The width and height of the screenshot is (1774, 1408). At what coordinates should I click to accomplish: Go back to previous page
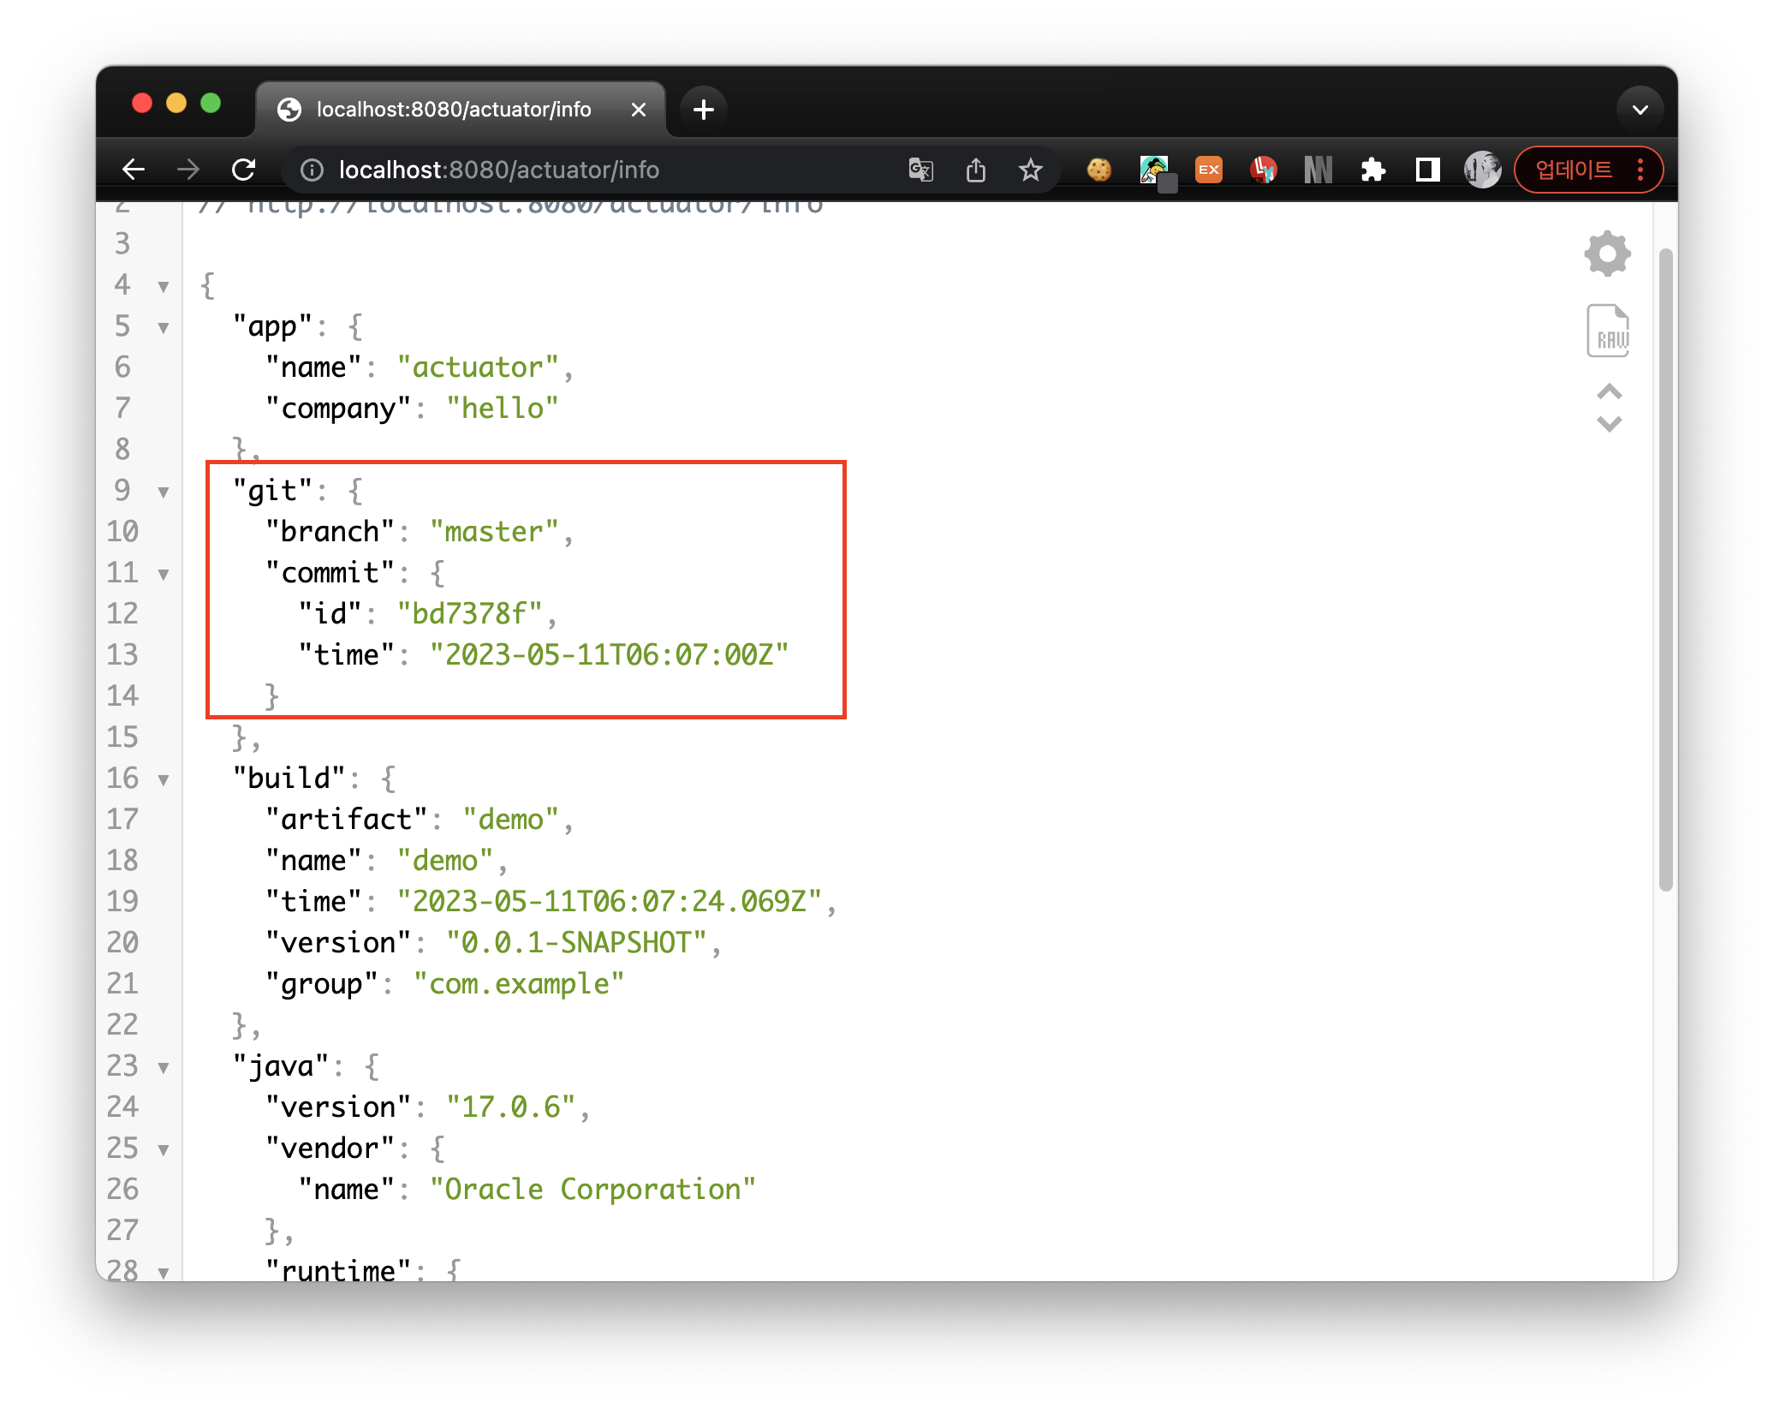[x=134, y=170]
